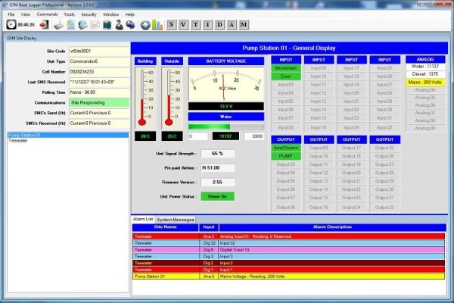Click the I letter toolbar button
The image size is (454, 303).
coord(207,25)
